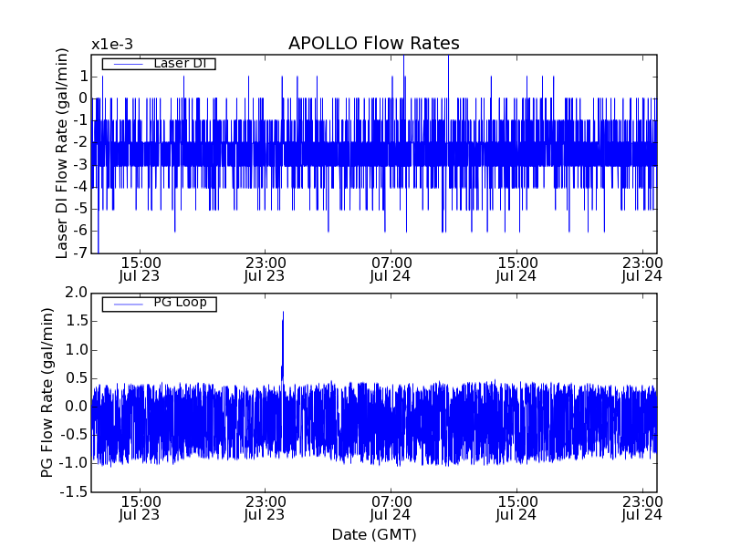The height and width of the screenshot is (547, 730).
Task: Click the 23:00 Jul 24 label under bottom chart
Action: click(642, 509)
